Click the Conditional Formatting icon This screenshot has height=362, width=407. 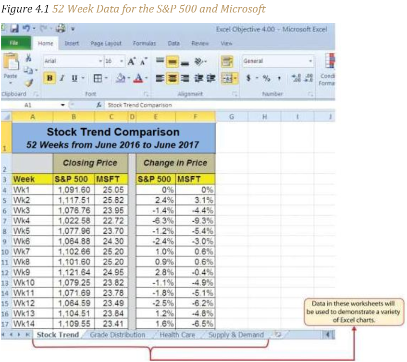click(330, 60)
